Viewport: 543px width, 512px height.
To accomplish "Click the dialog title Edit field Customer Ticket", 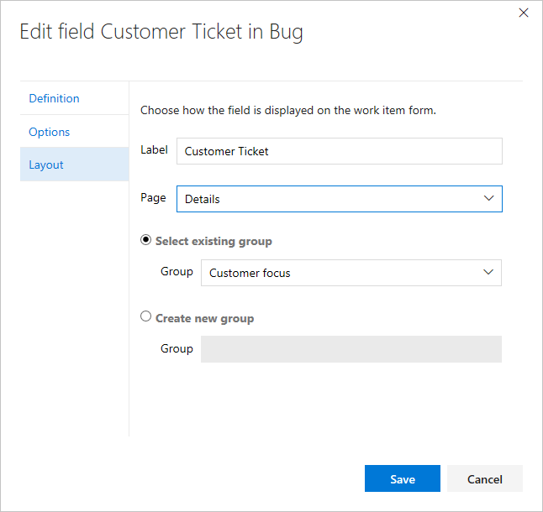I will tap(161, 33).
